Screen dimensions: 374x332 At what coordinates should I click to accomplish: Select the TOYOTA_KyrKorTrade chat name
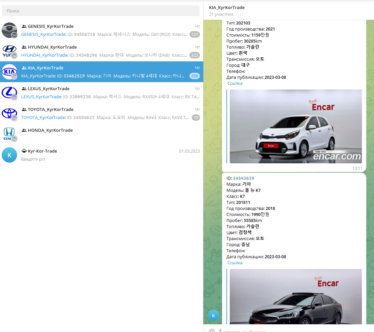coord(51,109)
